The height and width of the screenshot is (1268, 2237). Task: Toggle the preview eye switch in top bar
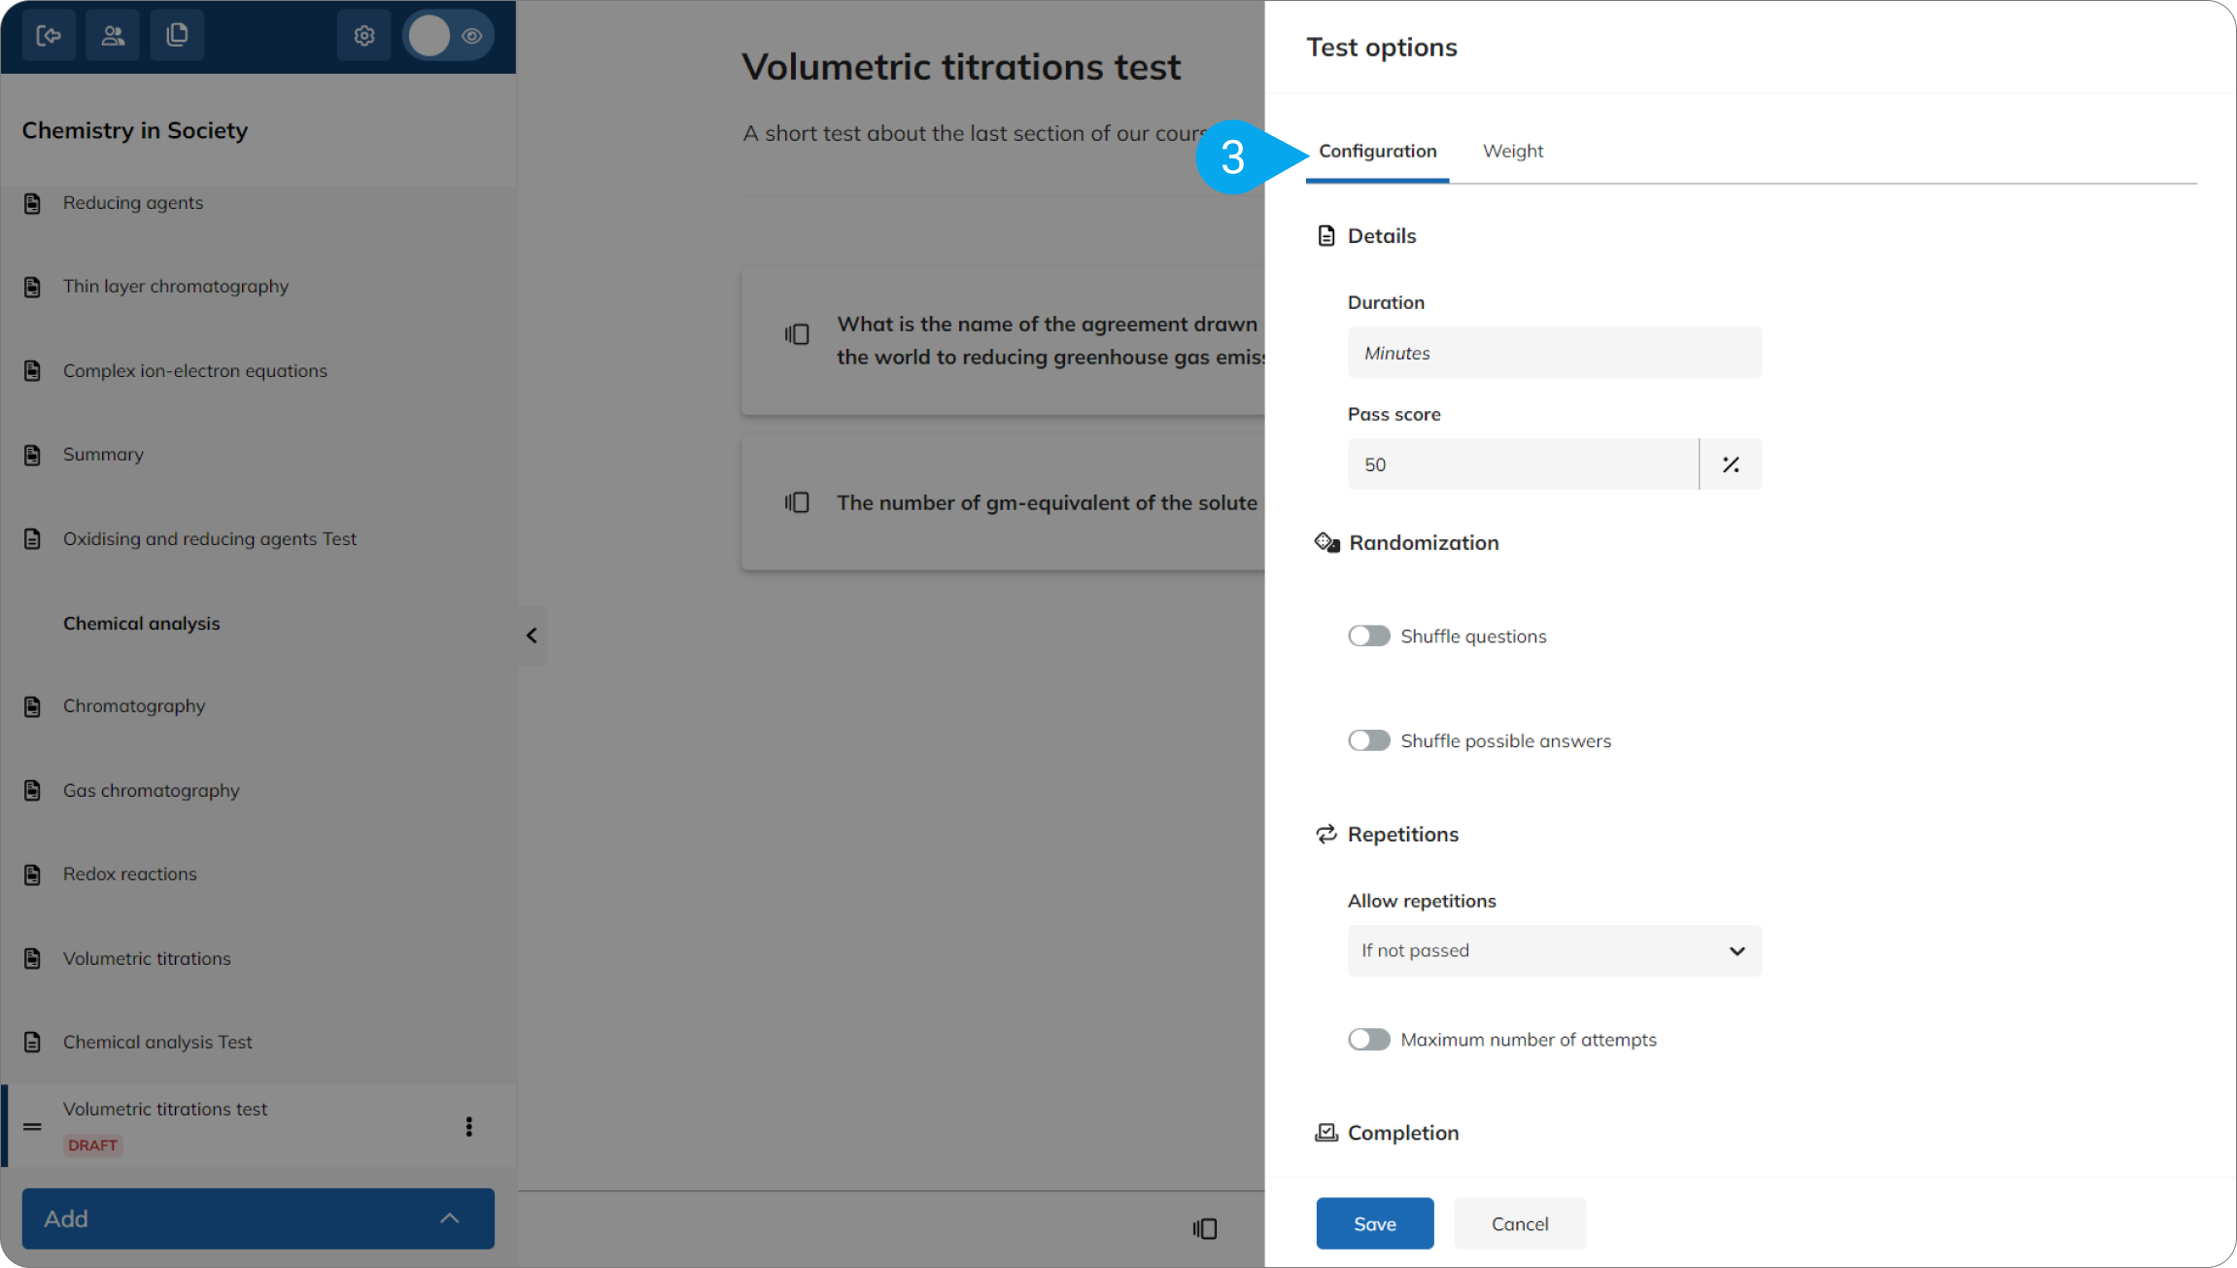[x=449, y=36]
